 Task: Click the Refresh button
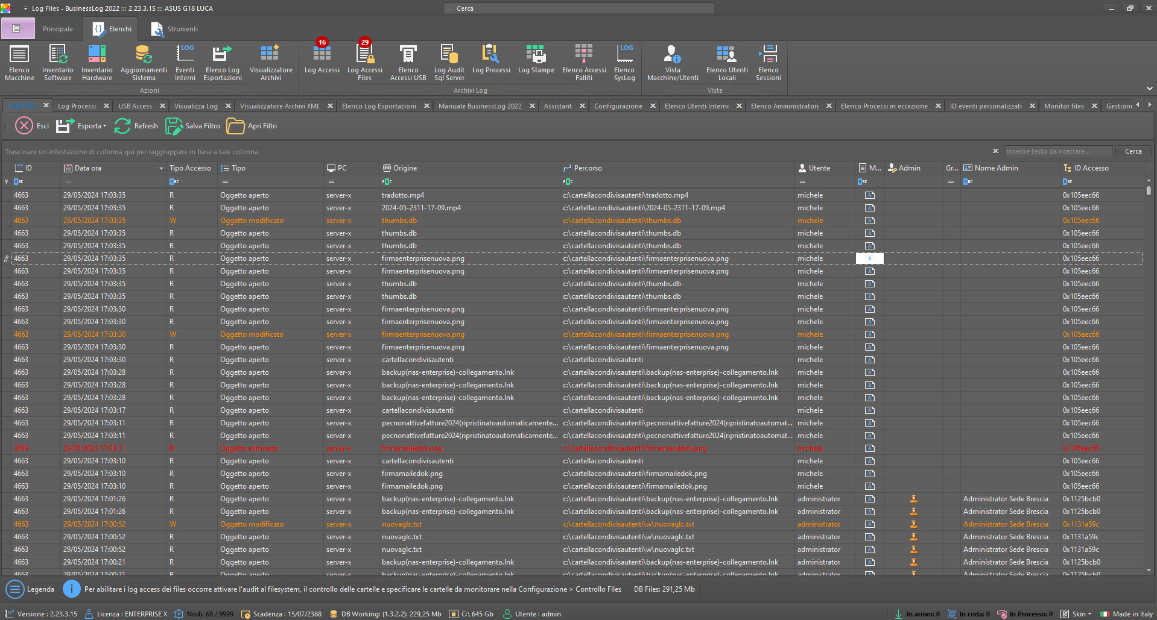(x=137, y=126)
